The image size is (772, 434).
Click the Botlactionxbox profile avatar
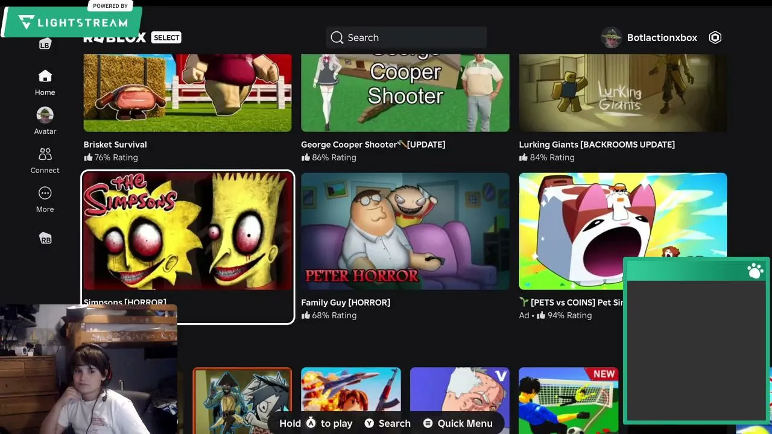pyautogui.click(x=611, y=37)
